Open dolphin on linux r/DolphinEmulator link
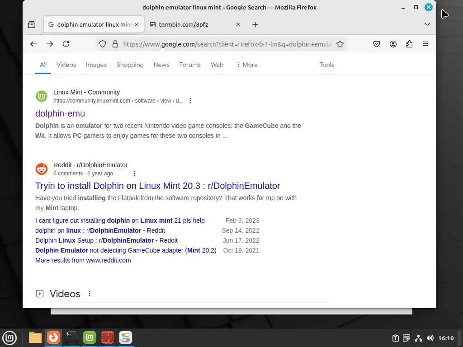Viewport: 463px width, 347px height. 100,230
